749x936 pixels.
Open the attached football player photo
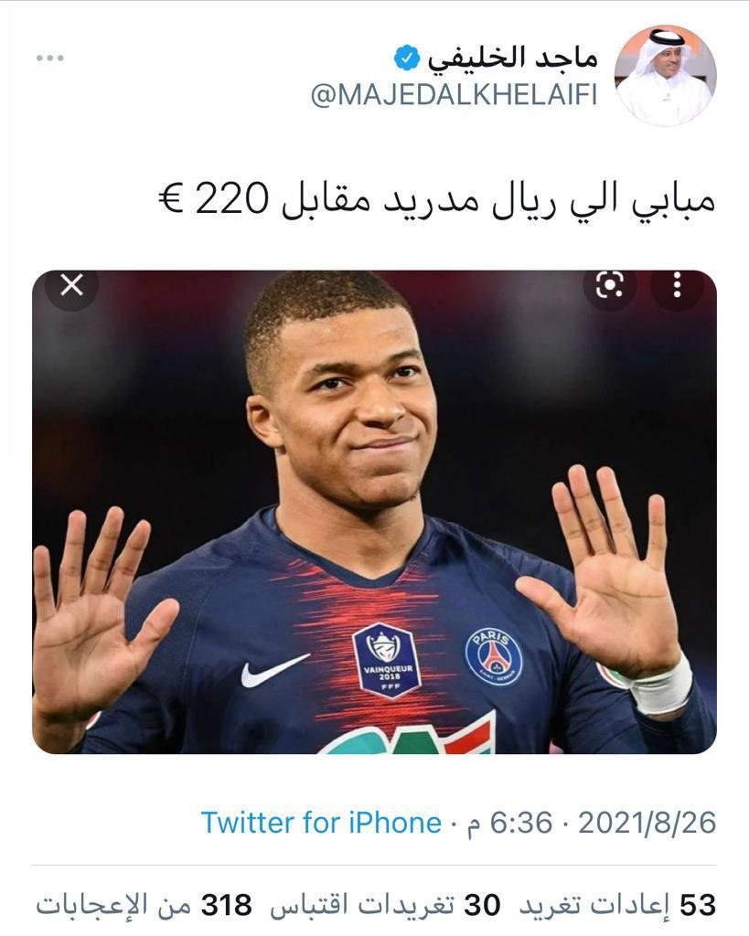point(375,512)
